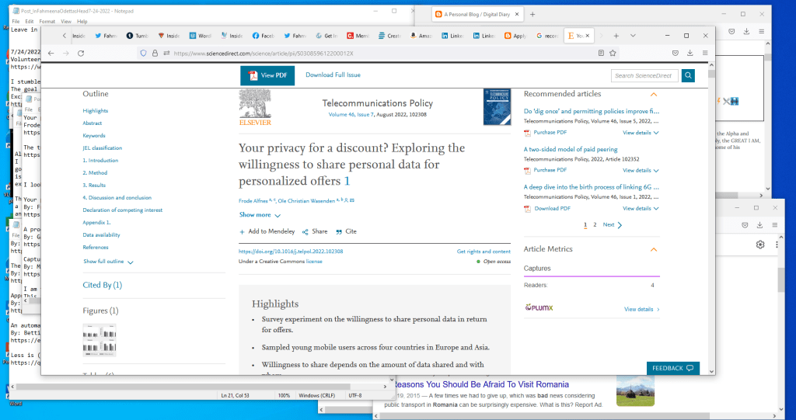Open Firefox reader view icon
This screenshot has width=796, height=420.
click(x=601, y=53)
